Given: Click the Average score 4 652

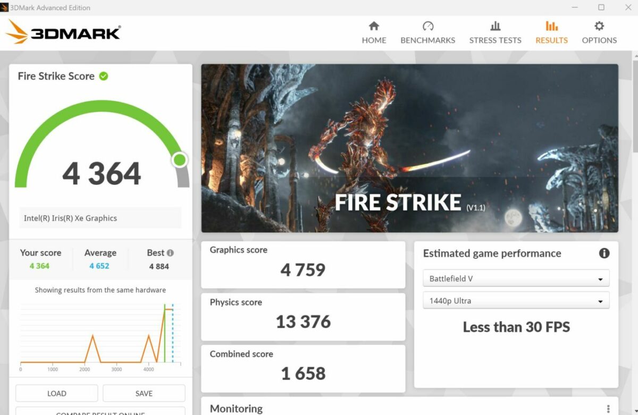Looking at the screenshot, I should [99, 266].
